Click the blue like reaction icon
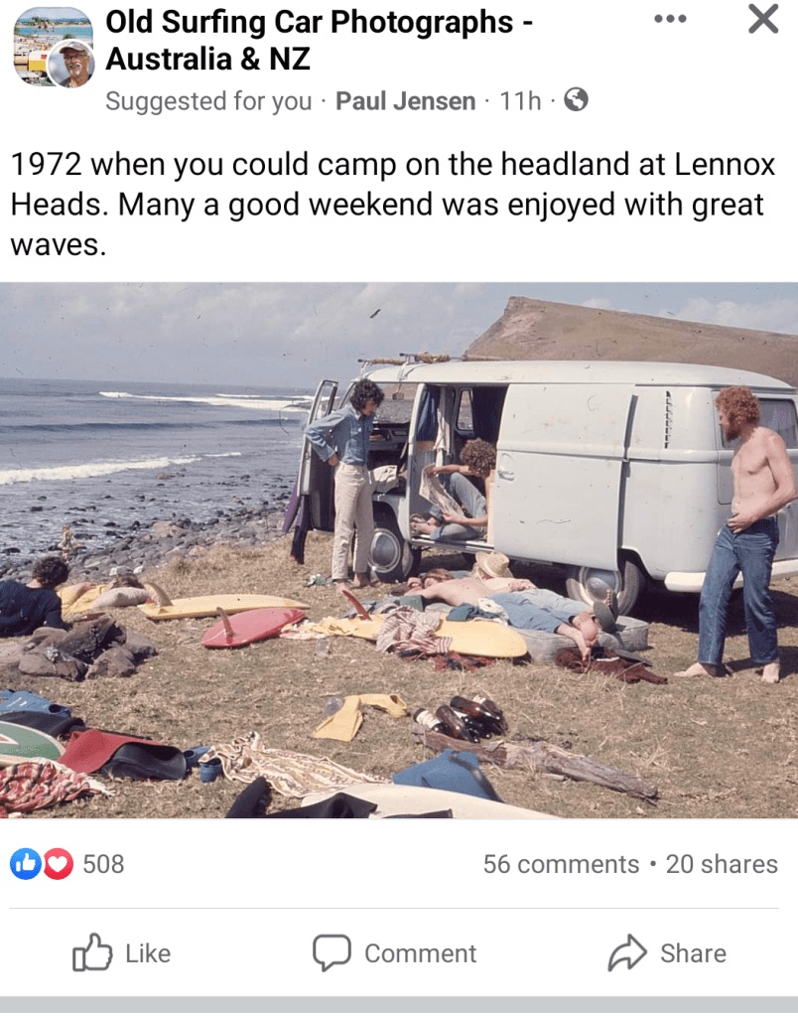This screenshot has width=798, height=1016. point(26,864)
